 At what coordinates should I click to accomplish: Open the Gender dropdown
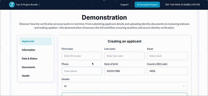(125, 86)
